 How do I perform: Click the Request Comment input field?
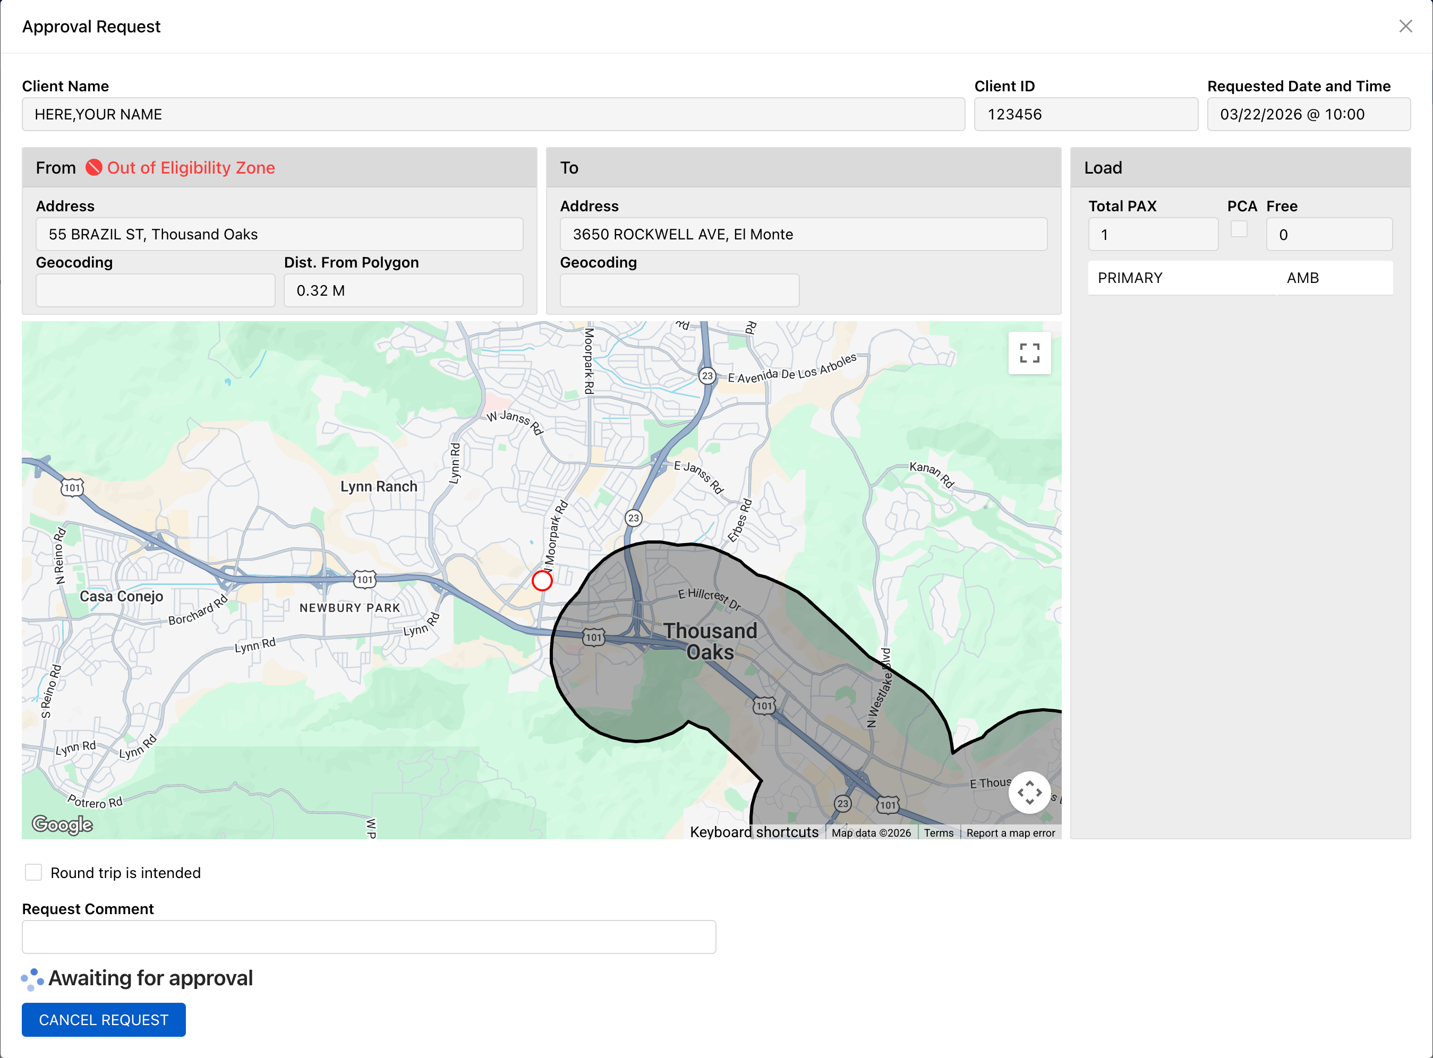pyautogui.click(x=369, y=937)
